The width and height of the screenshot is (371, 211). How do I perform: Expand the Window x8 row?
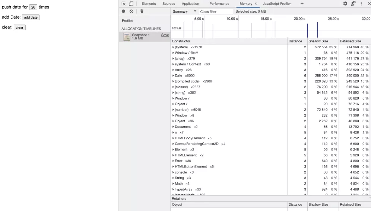pyautogui.click(x=173, y=116)
